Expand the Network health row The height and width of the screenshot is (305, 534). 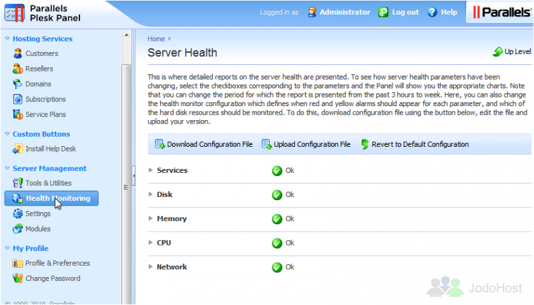point(150,267)
